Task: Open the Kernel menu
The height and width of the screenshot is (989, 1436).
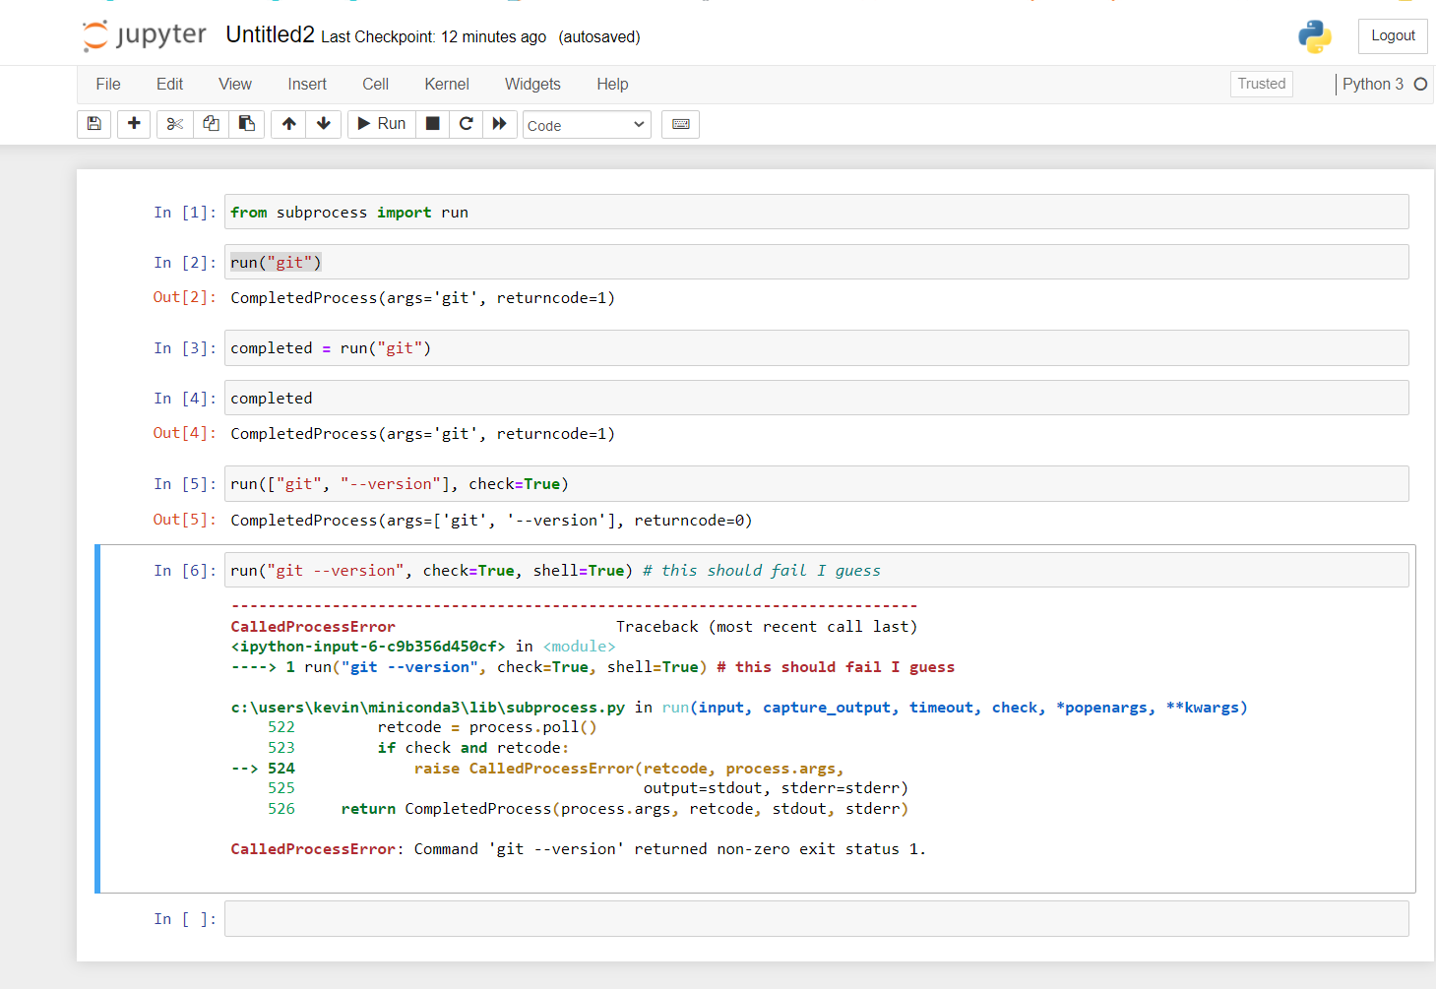Action: tap(446, 85)
